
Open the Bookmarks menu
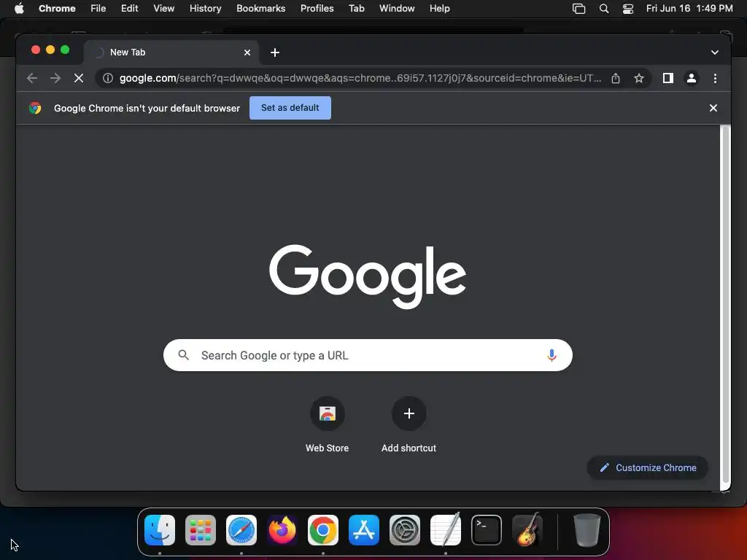[261, 8]
